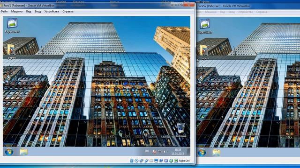Screen dimensions: 300x168
Task: Open Explorer from ForVS guest taskbar
Action: pos(24,152)
